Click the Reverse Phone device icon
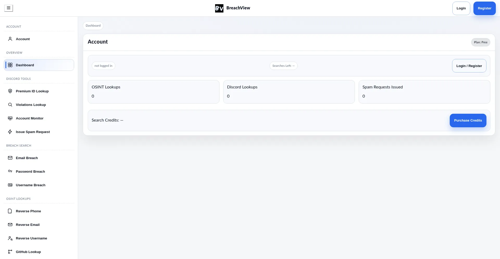Screen dimensions: 500x259 (10, 211)
